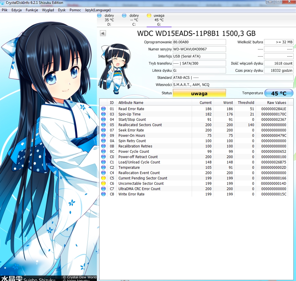Screen dimensions: 296x281
Task: Click the Interfejs USB (Serial ATA) field
Action: click(x=199, y=56)
